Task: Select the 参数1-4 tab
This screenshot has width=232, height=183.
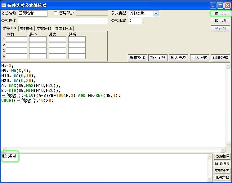Action: tap(9, 28)
